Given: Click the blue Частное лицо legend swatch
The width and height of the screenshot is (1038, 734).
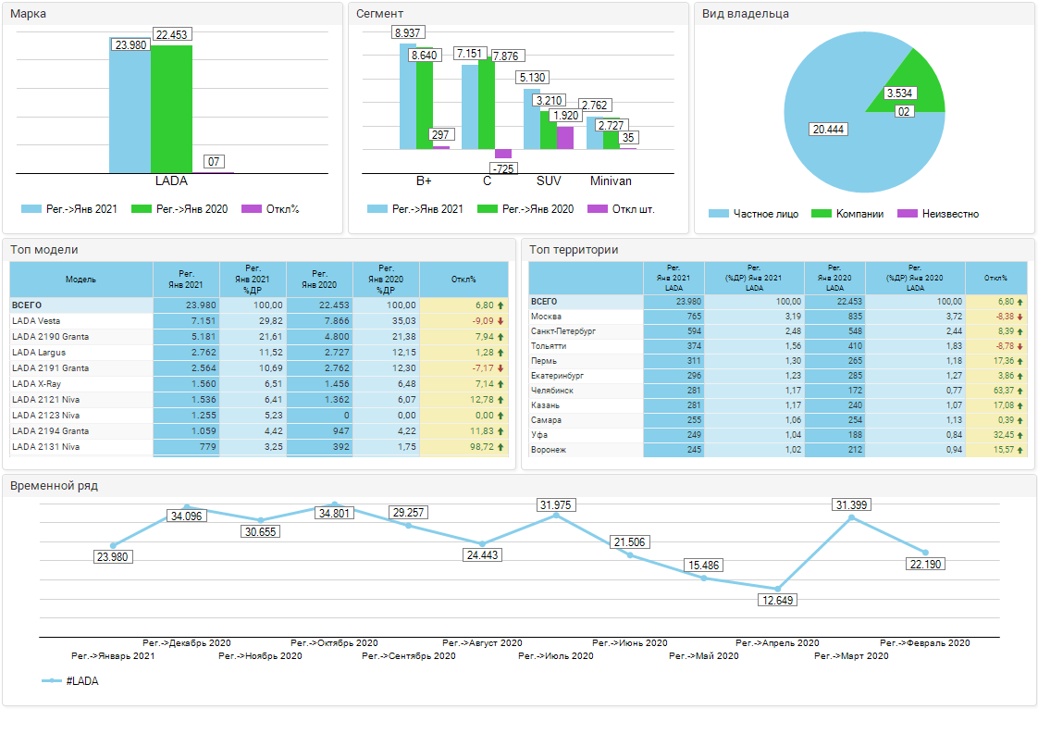Looking at the screenshot, I should pyautogui.click(x=718, y=214).
